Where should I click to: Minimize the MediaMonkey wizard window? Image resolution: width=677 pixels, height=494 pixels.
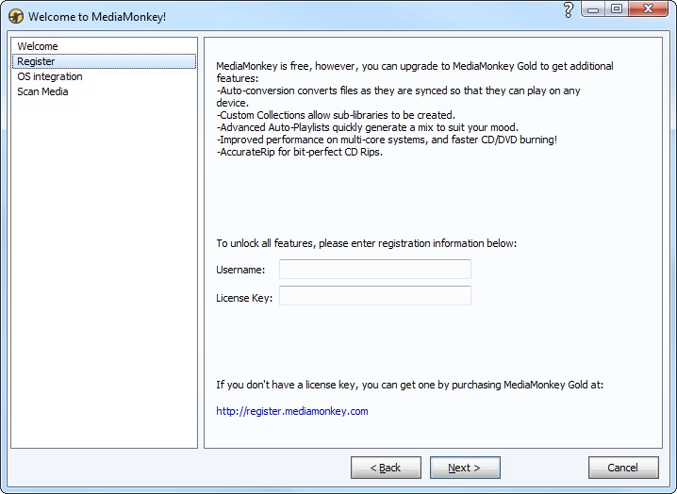[593, 9]
